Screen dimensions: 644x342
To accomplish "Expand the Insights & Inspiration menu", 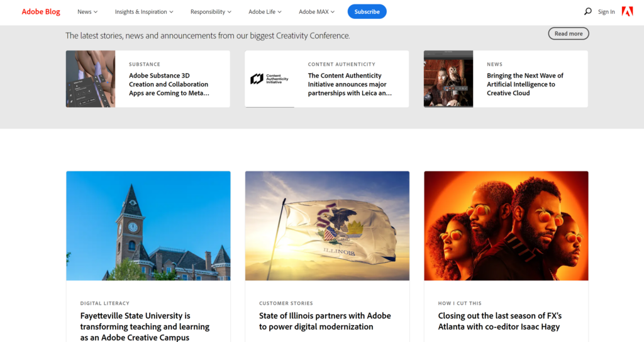I will 144,11.
